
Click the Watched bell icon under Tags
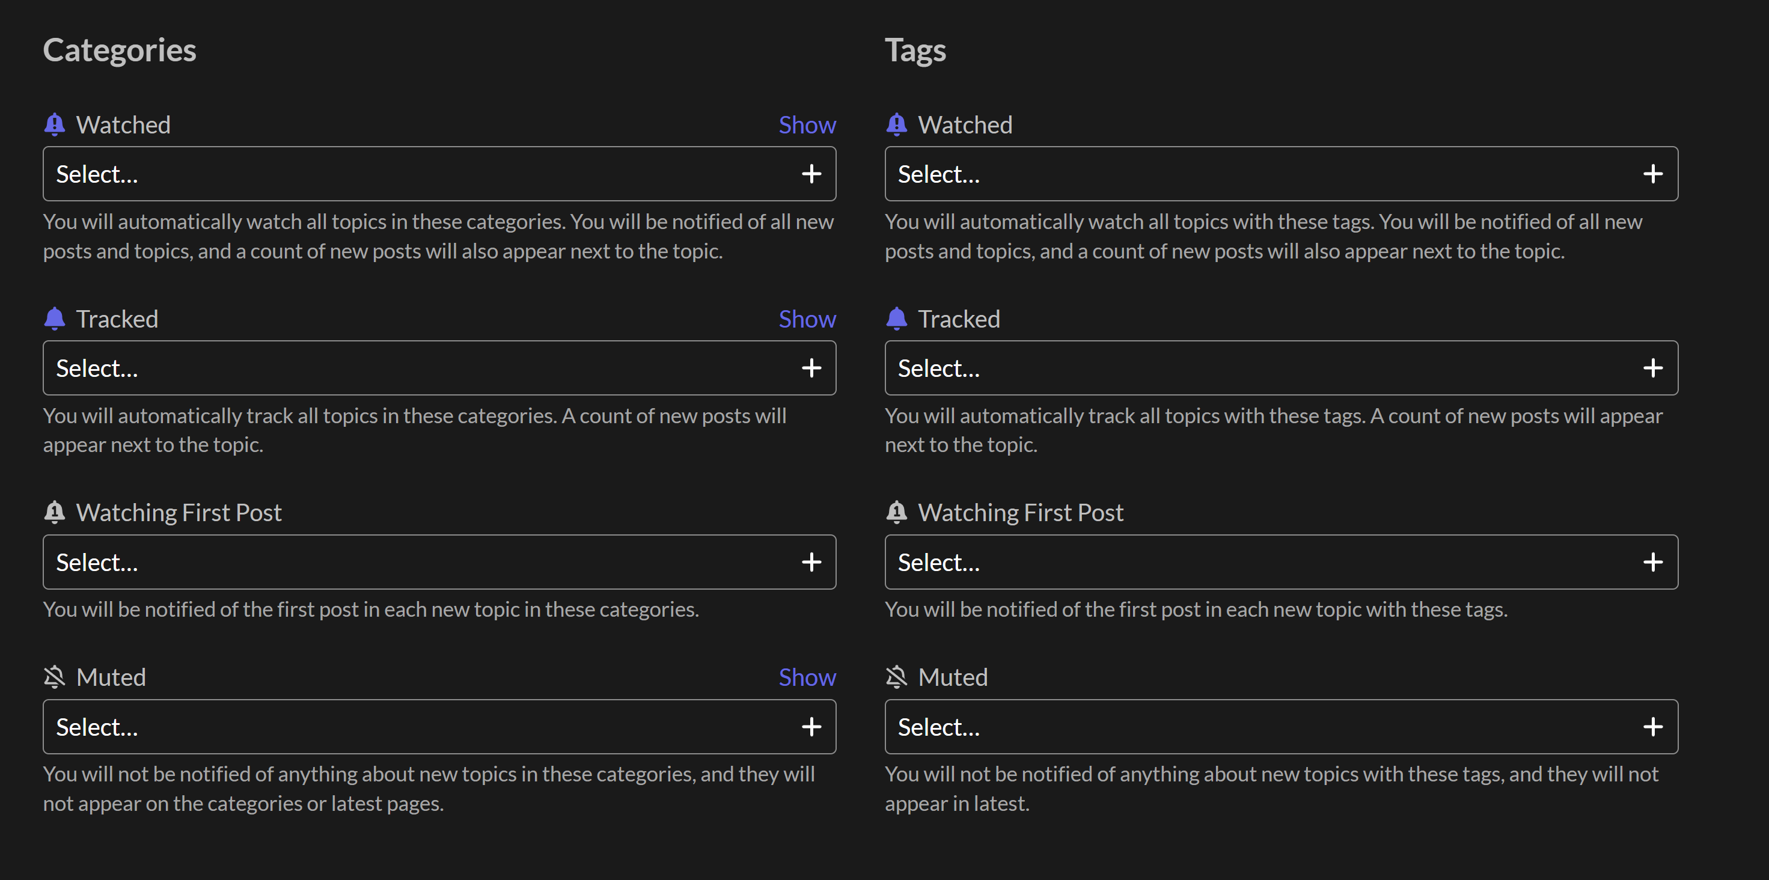tap(896, 125)
